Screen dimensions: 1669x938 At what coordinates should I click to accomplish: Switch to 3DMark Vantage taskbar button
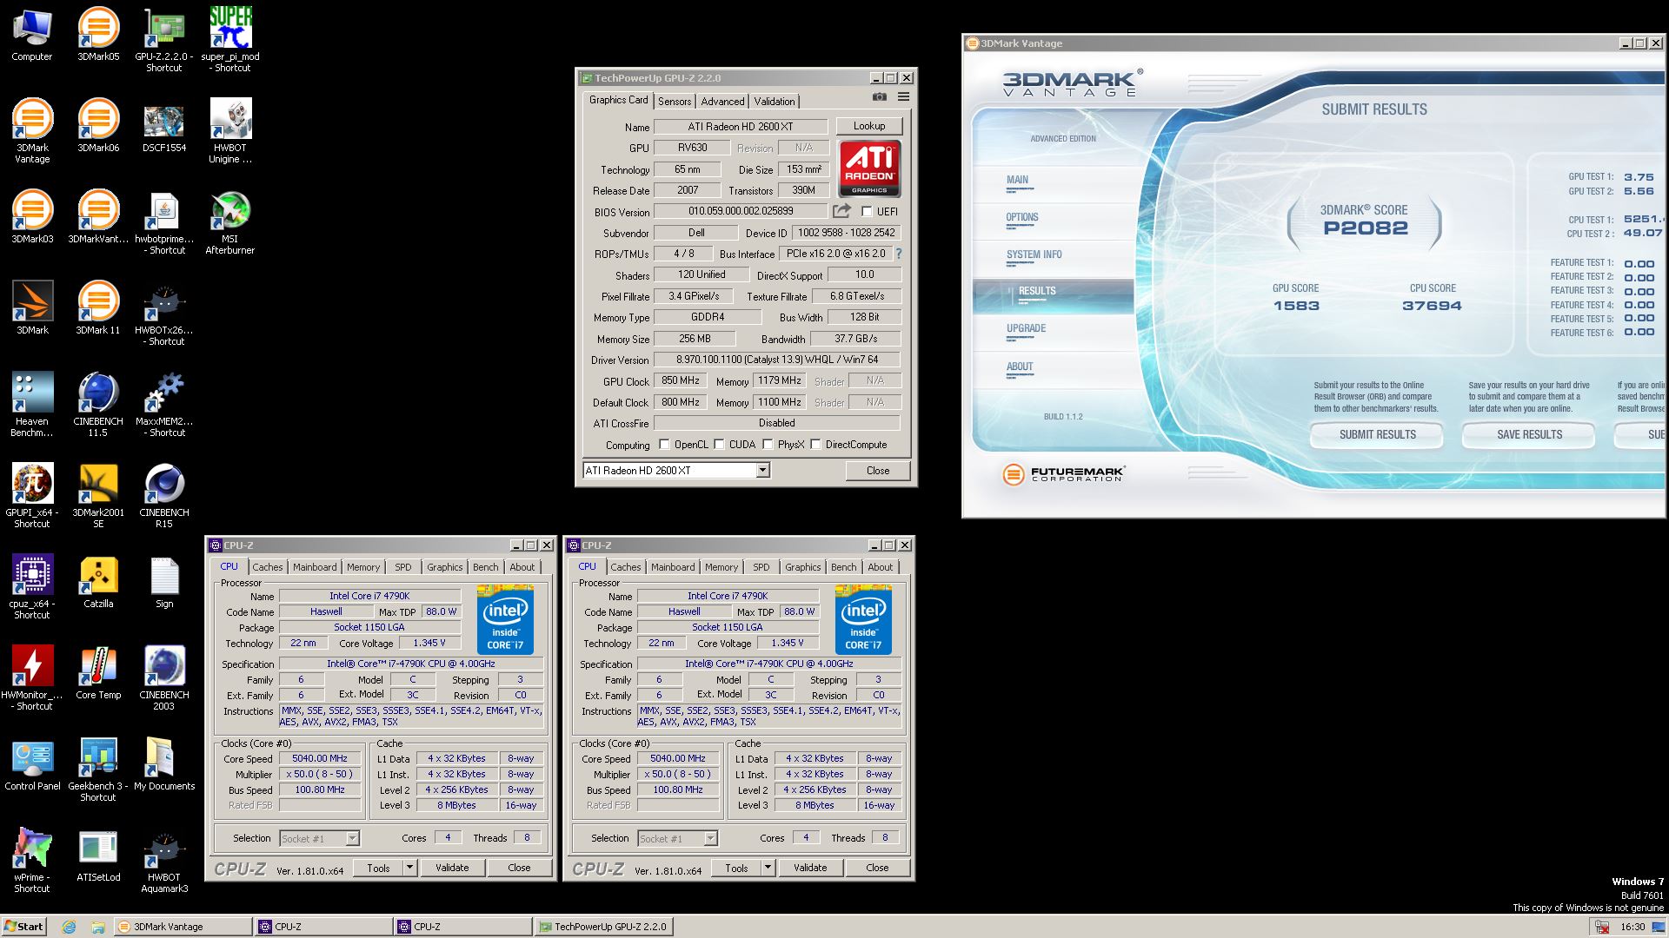click(183, 927)
